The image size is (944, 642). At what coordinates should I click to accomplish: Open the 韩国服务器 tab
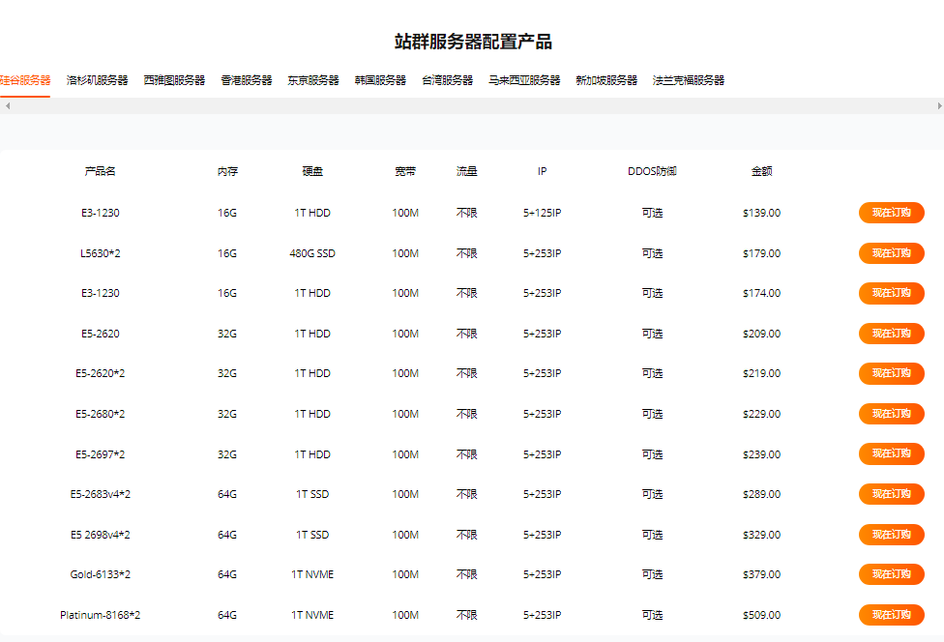(x=380, y=80)
